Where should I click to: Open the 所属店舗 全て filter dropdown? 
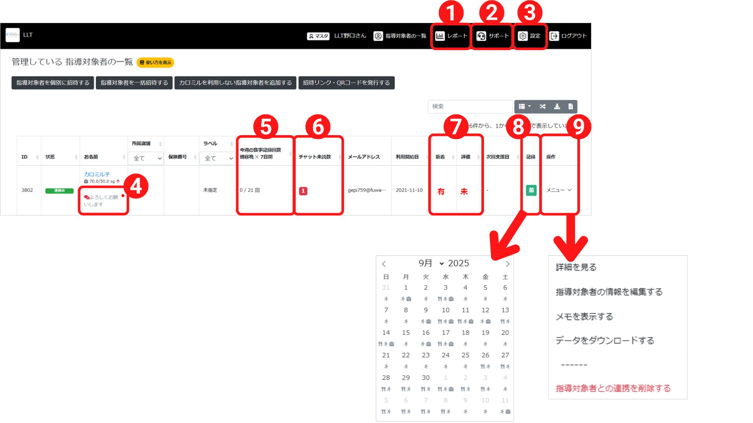click(146, 158)
